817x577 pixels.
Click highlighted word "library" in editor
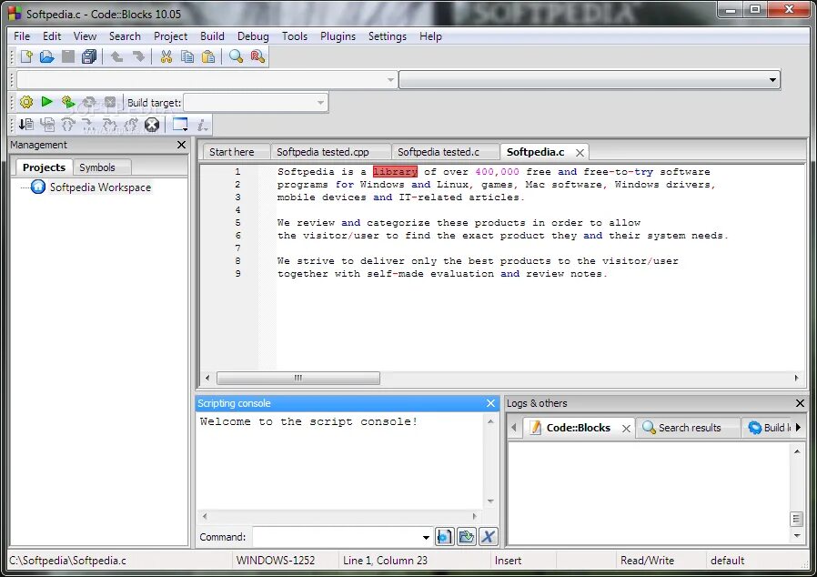(x=395, y=171)
